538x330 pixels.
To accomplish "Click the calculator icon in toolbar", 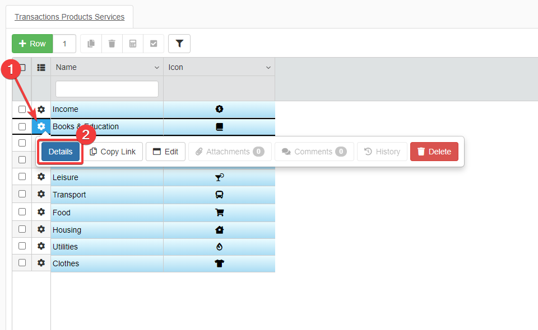I will pos(133,44).
